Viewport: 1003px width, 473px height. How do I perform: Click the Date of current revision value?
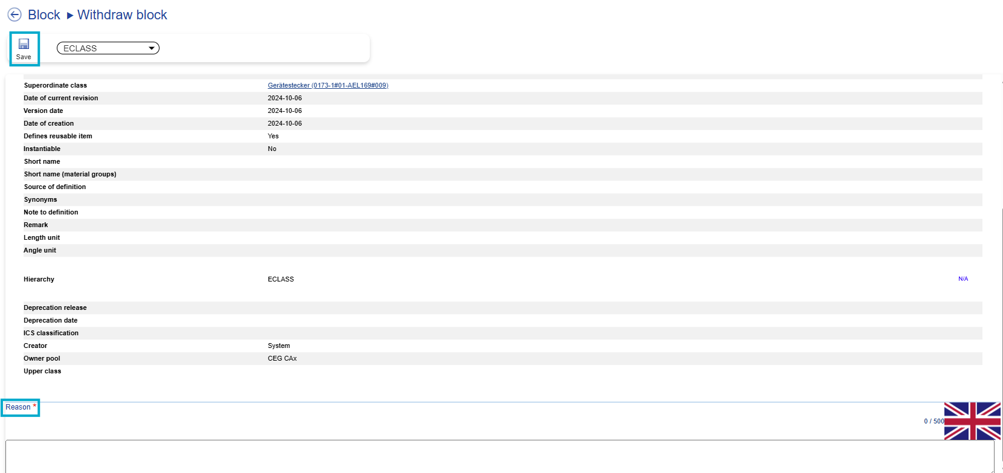(x=285, y=98)
